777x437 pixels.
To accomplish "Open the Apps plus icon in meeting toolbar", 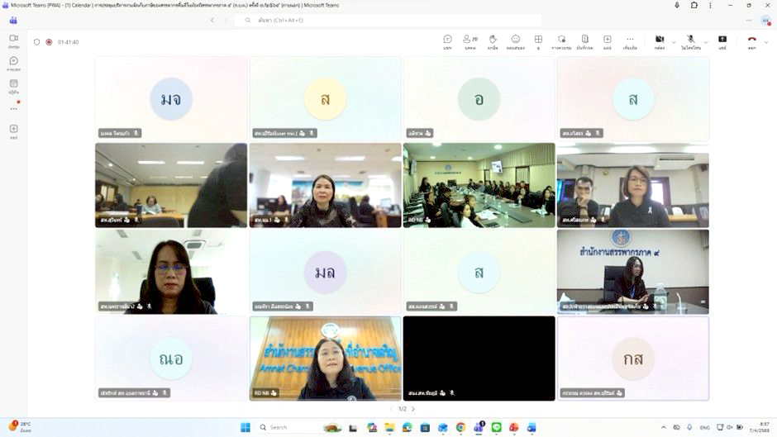I will [x=607, y=41].
